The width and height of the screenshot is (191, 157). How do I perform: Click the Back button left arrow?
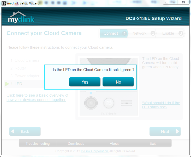(x=13, y=131)
